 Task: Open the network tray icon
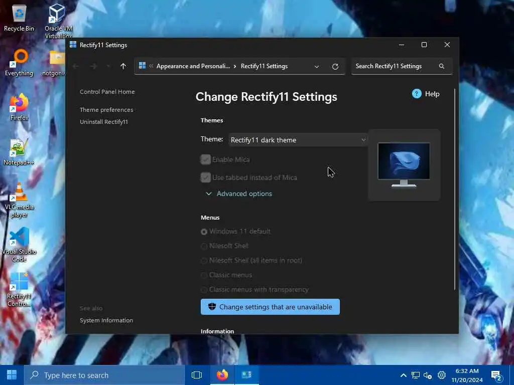(x=415, y=375)
